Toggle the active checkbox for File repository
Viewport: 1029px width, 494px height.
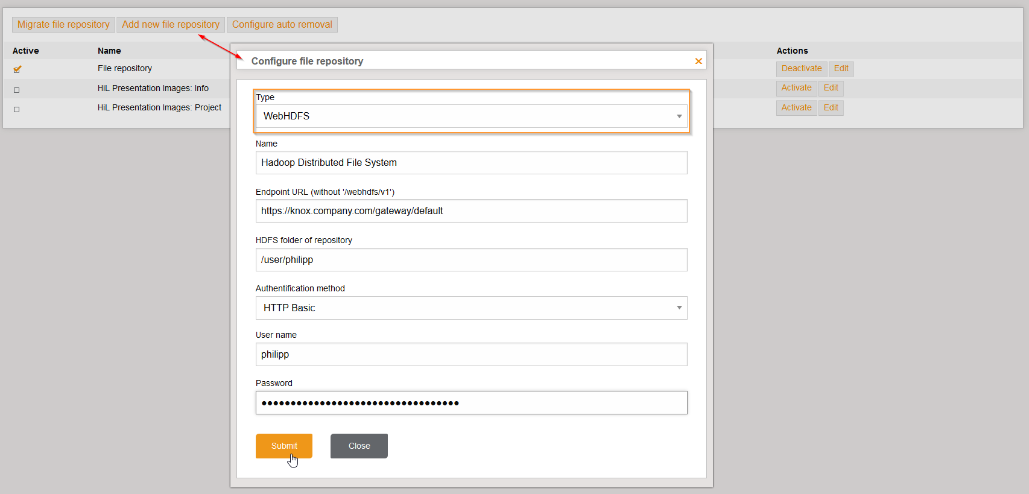tap(17, 69)
